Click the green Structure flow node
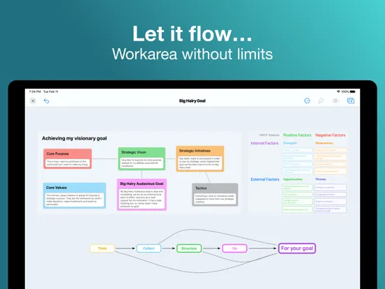This screenshot has height=289, width=385. click(189, 249)
